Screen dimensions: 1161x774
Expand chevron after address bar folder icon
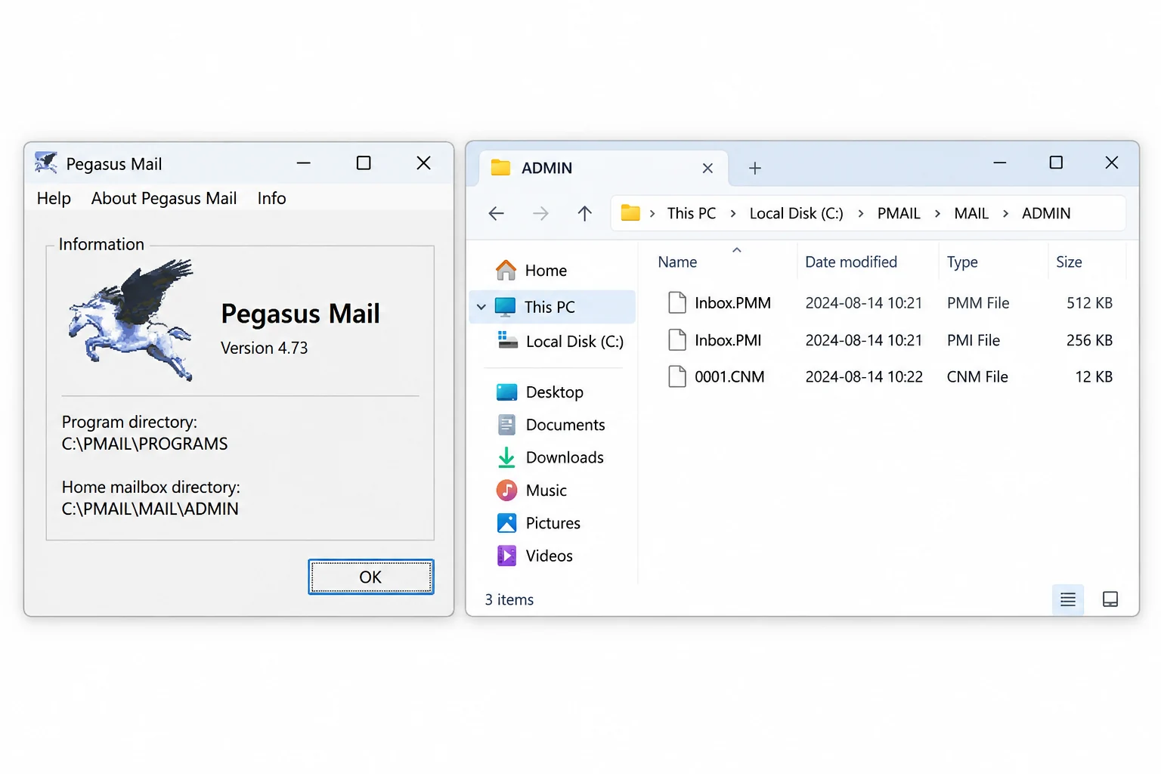tap(652, 214)
